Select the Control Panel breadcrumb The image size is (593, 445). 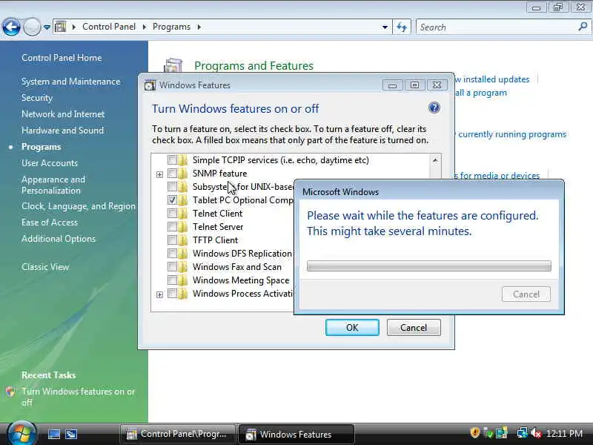[x=109, y=27]
